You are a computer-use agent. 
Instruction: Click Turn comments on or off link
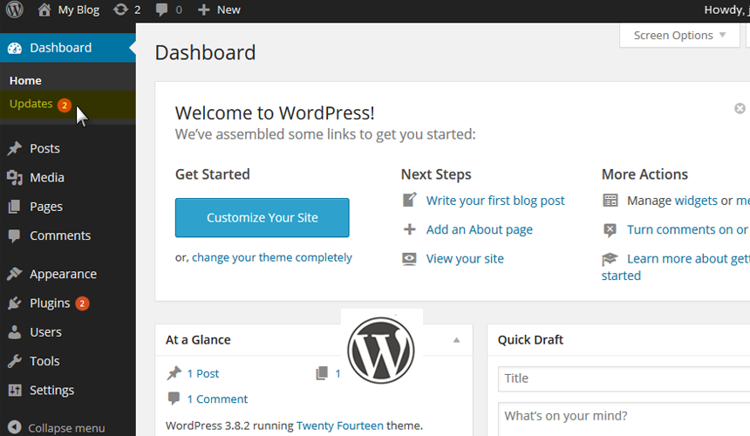pyautogui.click(x=688, y=230)
